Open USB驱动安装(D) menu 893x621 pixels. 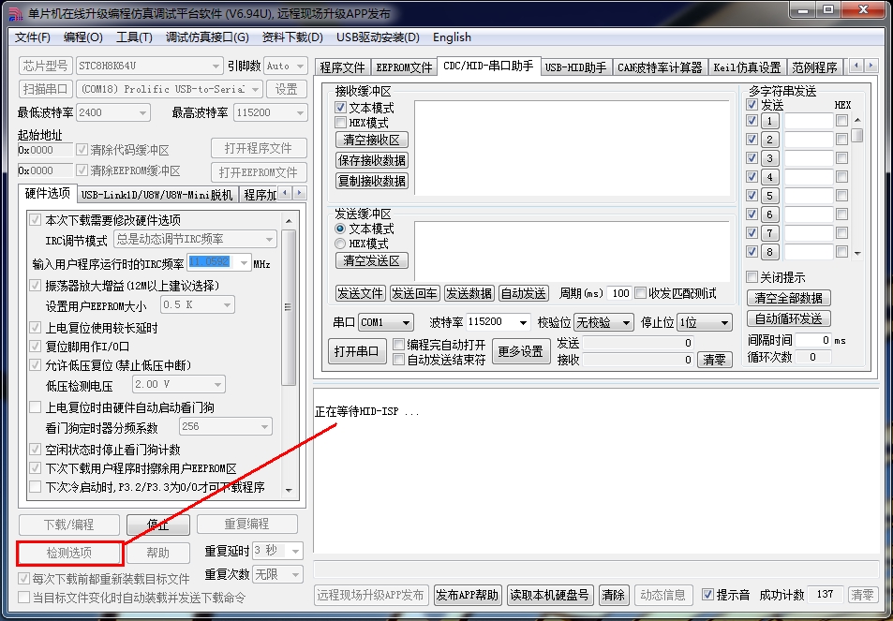[x=378, y=37]
